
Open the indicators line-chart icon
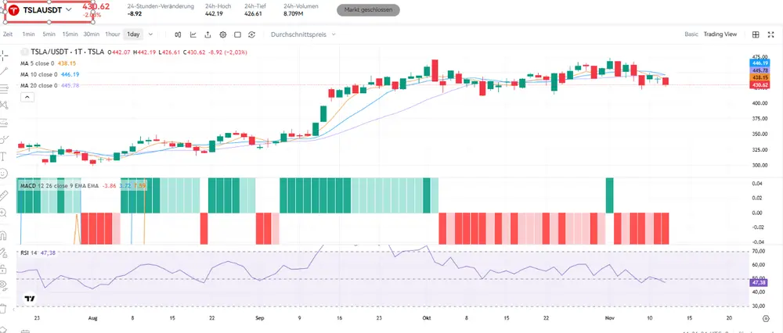pyautogui.click(x=193, y=34)
